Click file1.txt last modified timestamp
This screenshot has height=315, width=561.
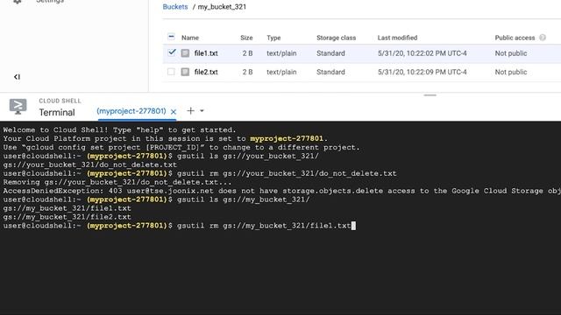(423, 53)
